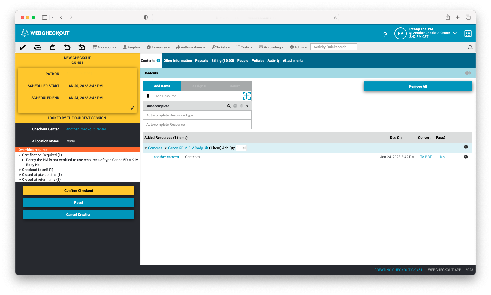Open the Admin dropdown menu
491x295 pixels.
[x=298, y=47]
